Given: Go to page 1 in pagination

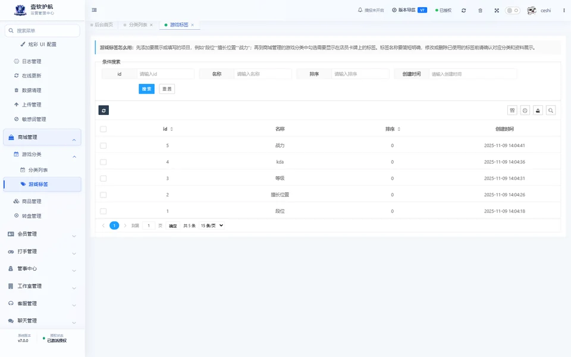Looking at the screenshot, I should 114,226.
